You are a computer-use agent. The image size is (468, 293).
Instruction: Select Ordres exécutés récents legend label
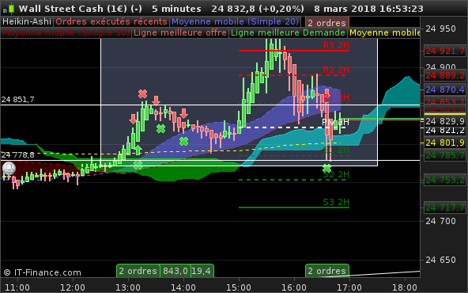111,21
